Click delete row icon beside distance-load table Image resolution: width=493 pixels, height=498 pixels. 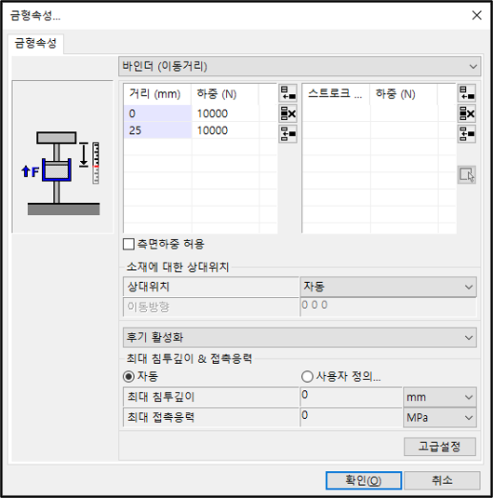tap(288, 114)
